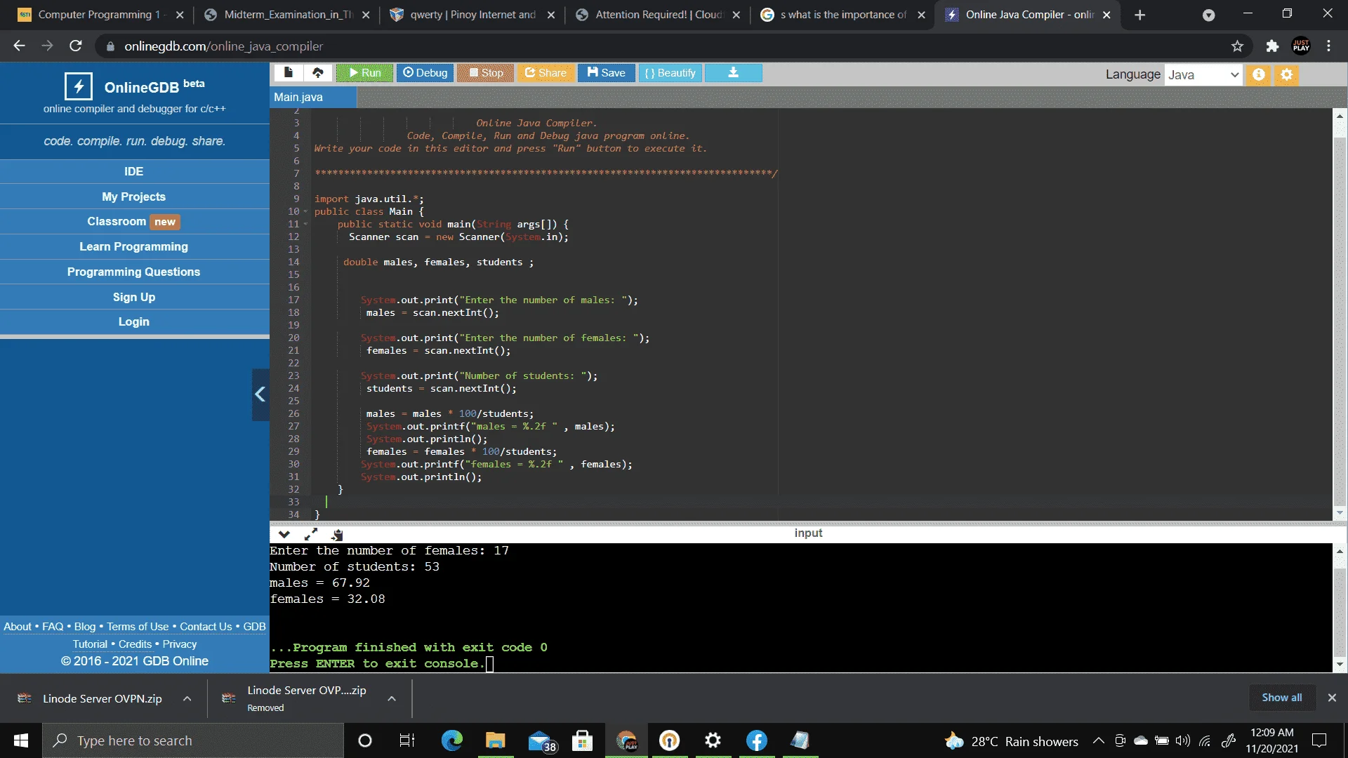Upload a file using the upload icon
1348x758 pixels.
(318, 72)
